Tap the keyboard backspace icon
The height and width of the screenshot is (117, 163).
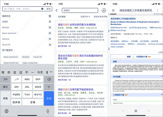[x=49, y=79]
